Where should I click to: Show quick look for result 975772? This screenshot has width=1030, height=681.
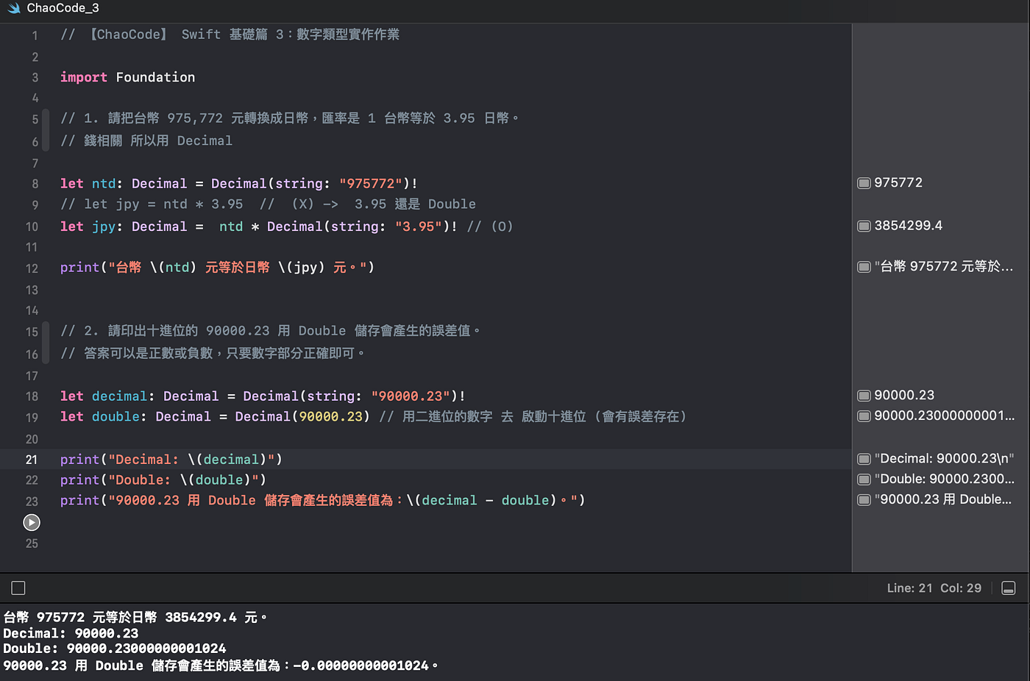pyautogui.click(x=864, y=183)
